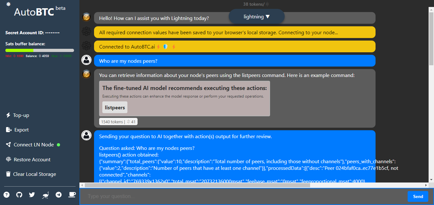Open the Nostr ostrich icon link

45,195
